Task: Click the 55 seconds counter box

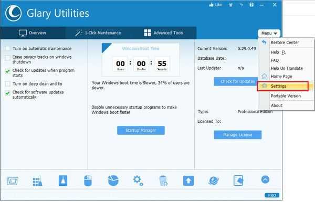Action: (162, 65)
